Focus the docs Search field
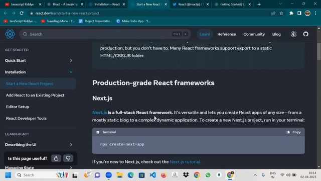Viewport: 321px width, 181px height. [105, 34]
